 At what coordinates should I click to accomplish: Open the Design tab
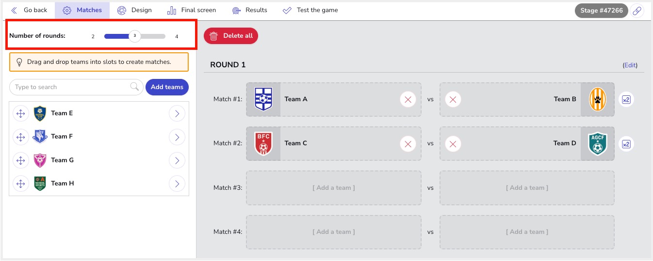[134, 10]
